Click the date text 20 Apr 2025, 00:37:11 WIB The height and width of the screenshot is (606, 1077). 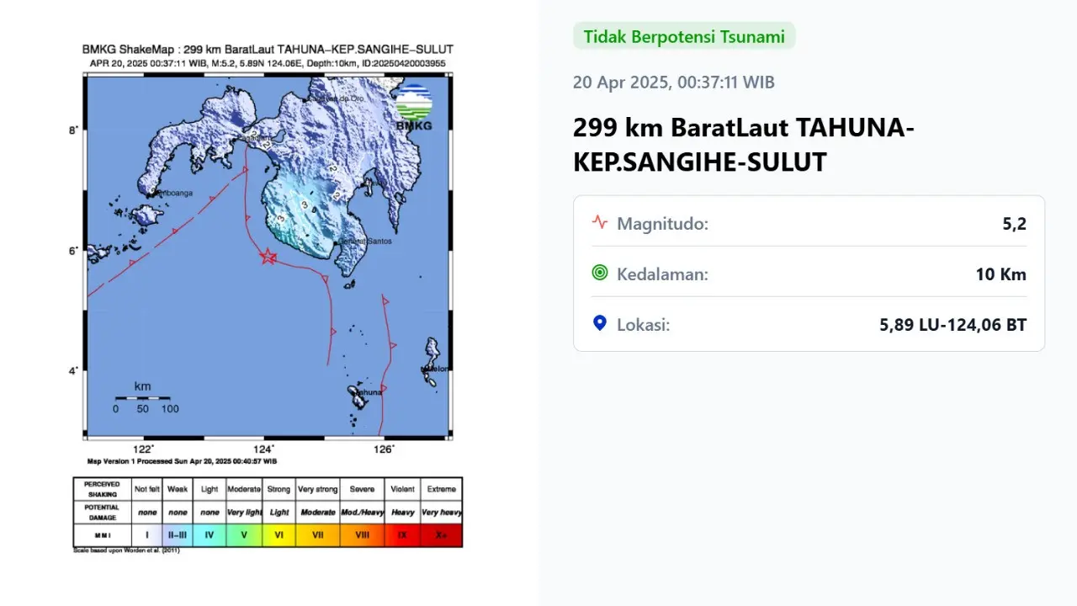(x=674, y=82)
